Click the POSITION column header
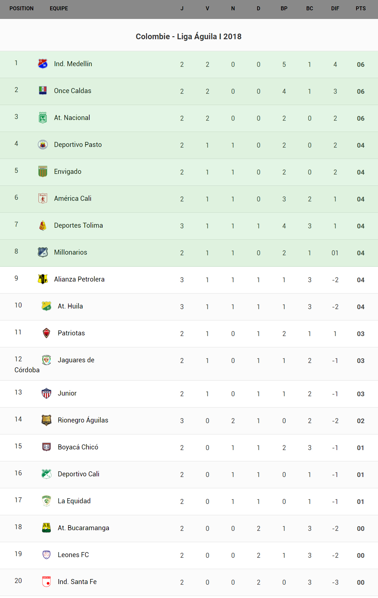Viewport: 378px width, 598px height. (x=22, y=9)
